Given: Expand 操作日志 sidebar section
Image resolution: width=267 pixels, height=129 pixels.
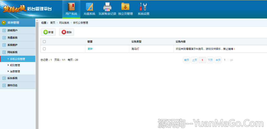Looking at the screenshot, I should click(x=18, y=85).
